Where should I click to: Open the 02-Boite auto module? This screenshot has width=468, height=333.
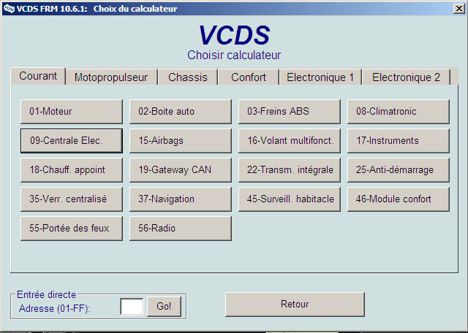pyautogui.click(x=181, y=112)
